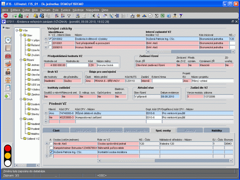This screenshot has height=180, width=240.
Task: Click the insert new record toolbar icon
Action: [x=14, y=16]
